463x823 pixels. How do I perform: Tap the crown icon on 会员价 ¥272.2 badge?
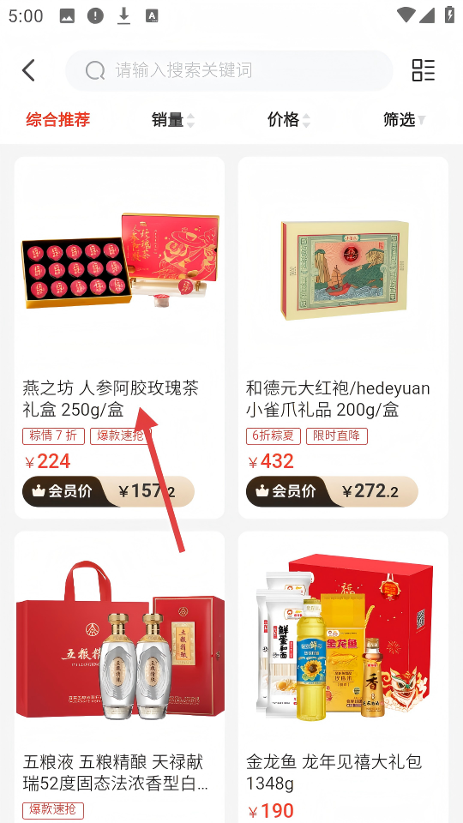pos(262,491)
